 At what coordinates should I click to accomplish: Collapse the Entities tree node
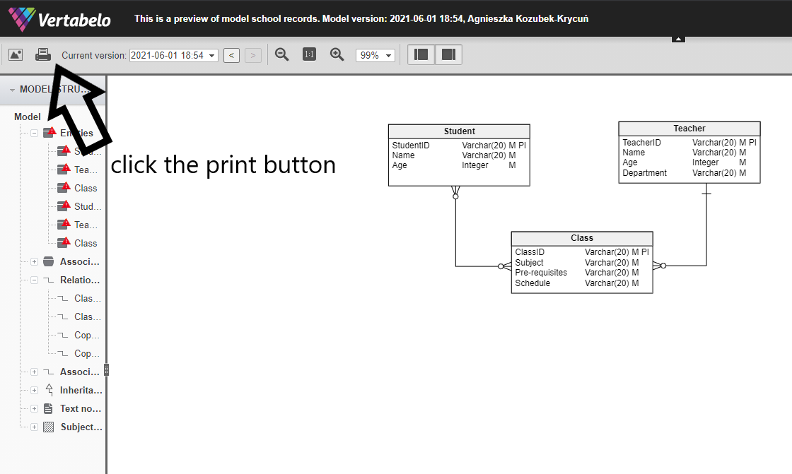(x=35, y=134)
